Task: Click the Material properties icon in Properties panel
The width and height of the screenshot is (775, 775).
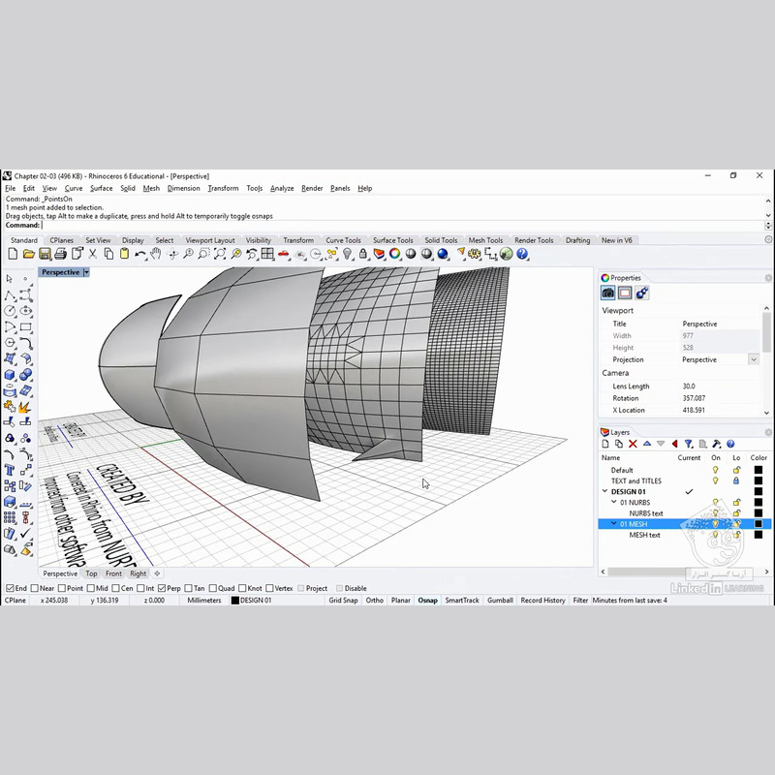Action: [x=641, y=293]
